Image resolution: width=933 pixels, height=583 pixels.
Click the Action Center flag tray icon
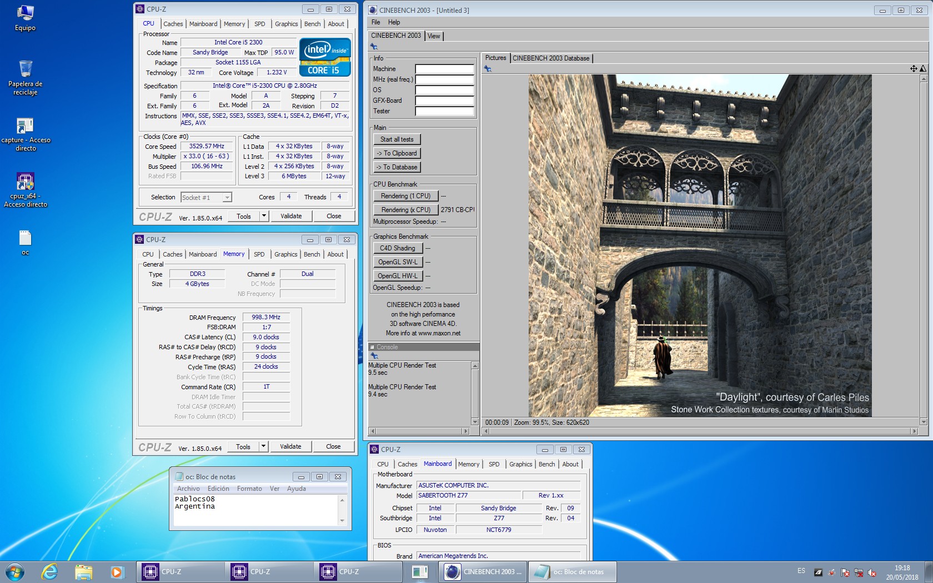coord(845,572)
